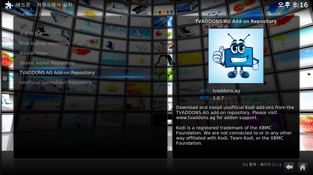Click the author value tvaddons.ag

click(x=226, y=91)
